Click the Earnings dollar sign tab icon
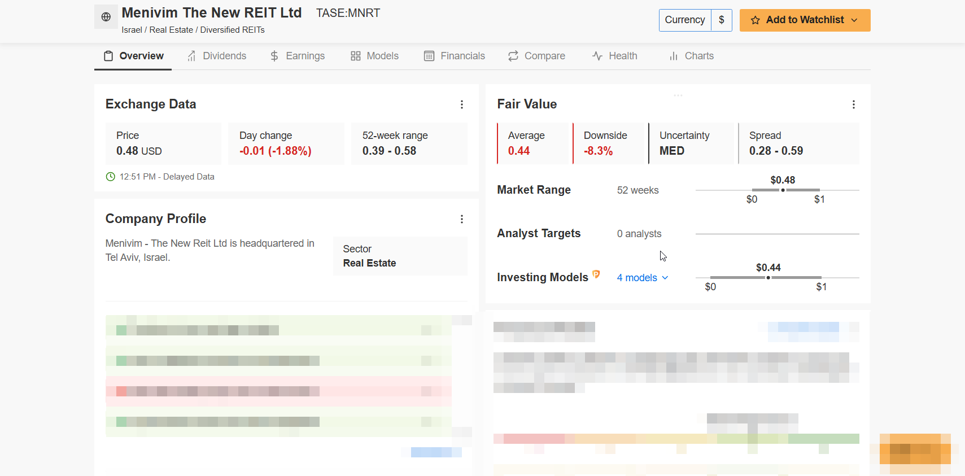This screenshot has width=965, height=476. [x=274, y=56]
